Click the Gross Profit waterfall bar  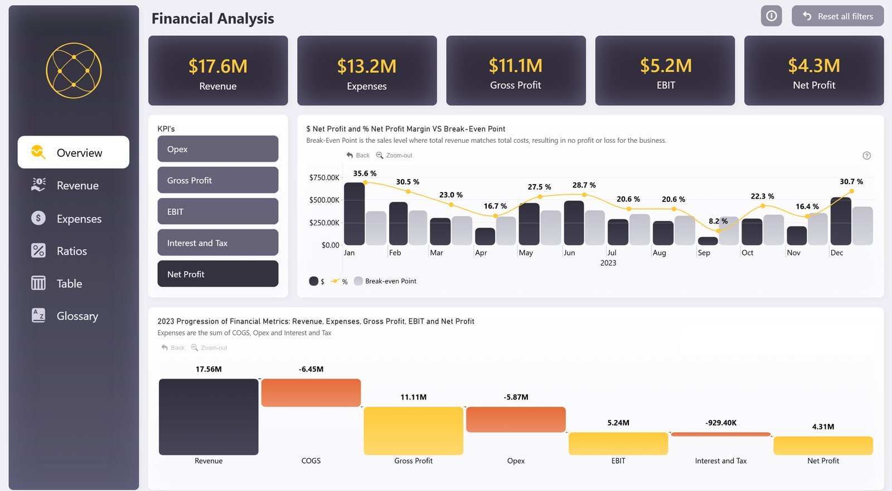(x=414, y=431)
